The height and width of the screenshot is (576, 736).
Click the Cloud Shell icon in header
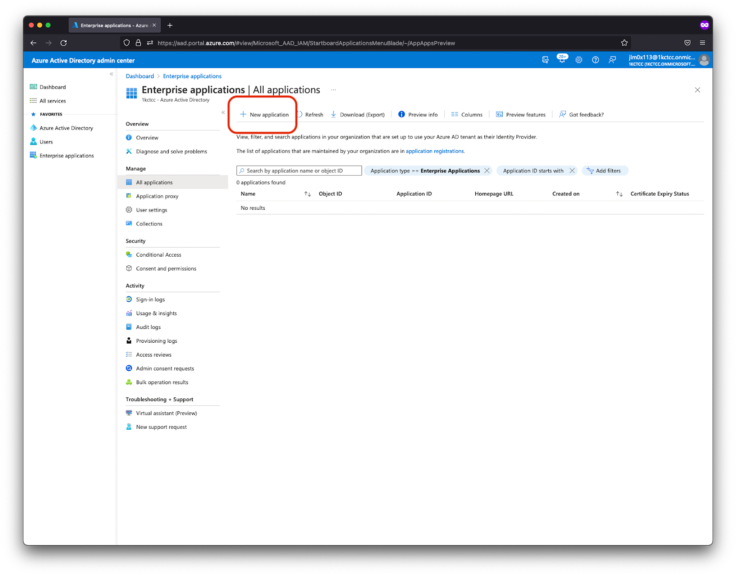545,60
